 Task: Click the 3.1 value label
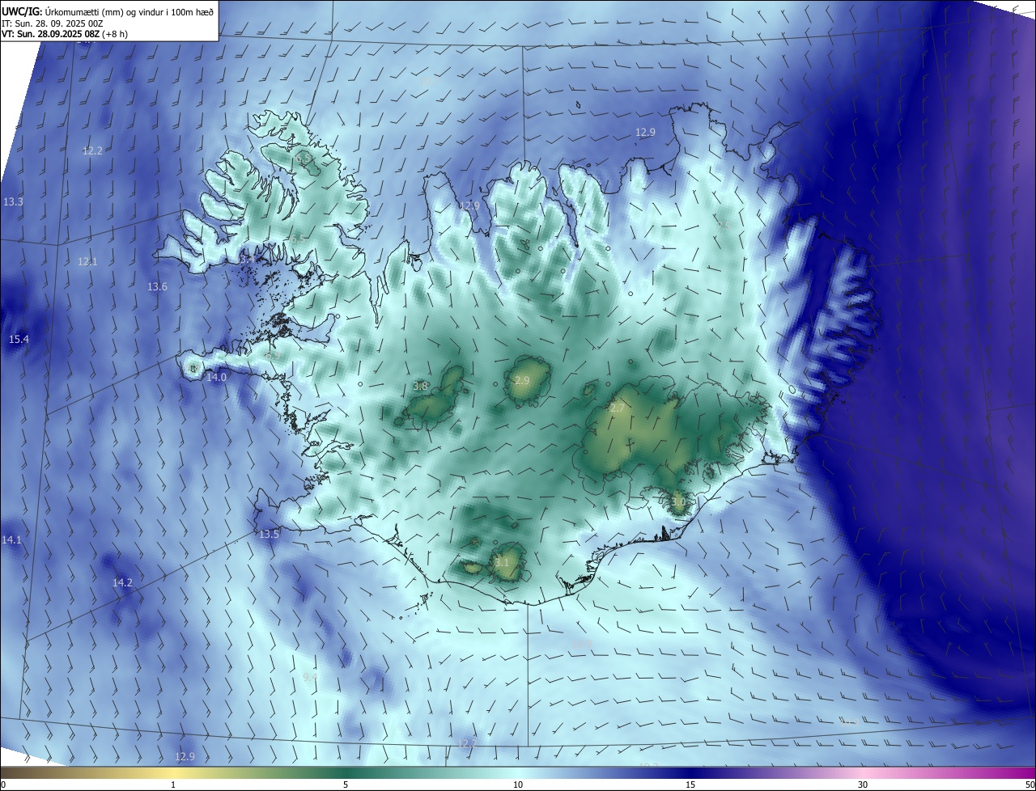click(x=502, y=562)
